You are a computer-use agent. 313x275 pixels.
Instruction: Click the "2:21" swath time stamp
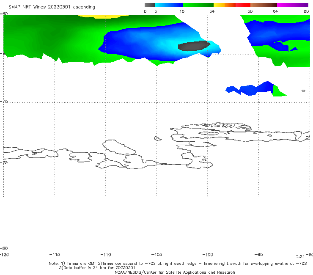click(x=300, y=257)
